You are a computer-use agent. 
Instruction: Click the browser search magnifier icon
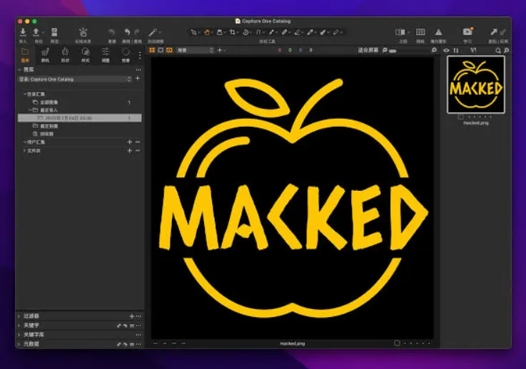(498, 51)
